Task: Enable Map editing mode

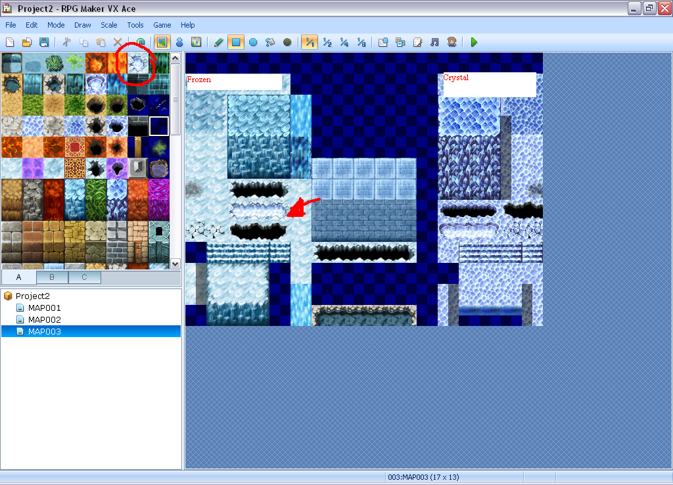Action: click(162, 42)
